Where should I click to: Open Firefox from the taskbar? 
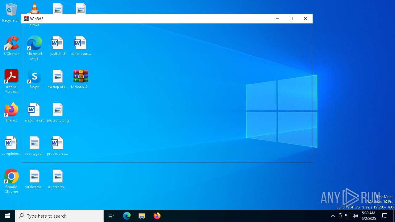[x=157, y=216]
